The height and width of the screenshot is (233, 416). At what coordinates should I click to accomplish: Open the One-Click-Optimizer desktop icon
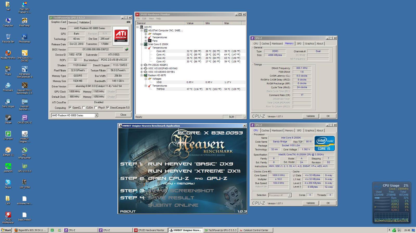[x=24, y=56]
